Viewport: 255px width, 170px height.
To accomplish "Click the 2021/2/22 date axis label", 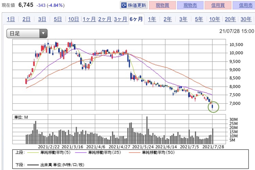I will [x=49, y=147].
